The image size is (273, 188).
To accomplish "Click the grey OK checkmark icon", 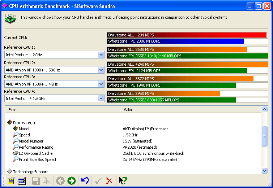I will tap(98, 181).
